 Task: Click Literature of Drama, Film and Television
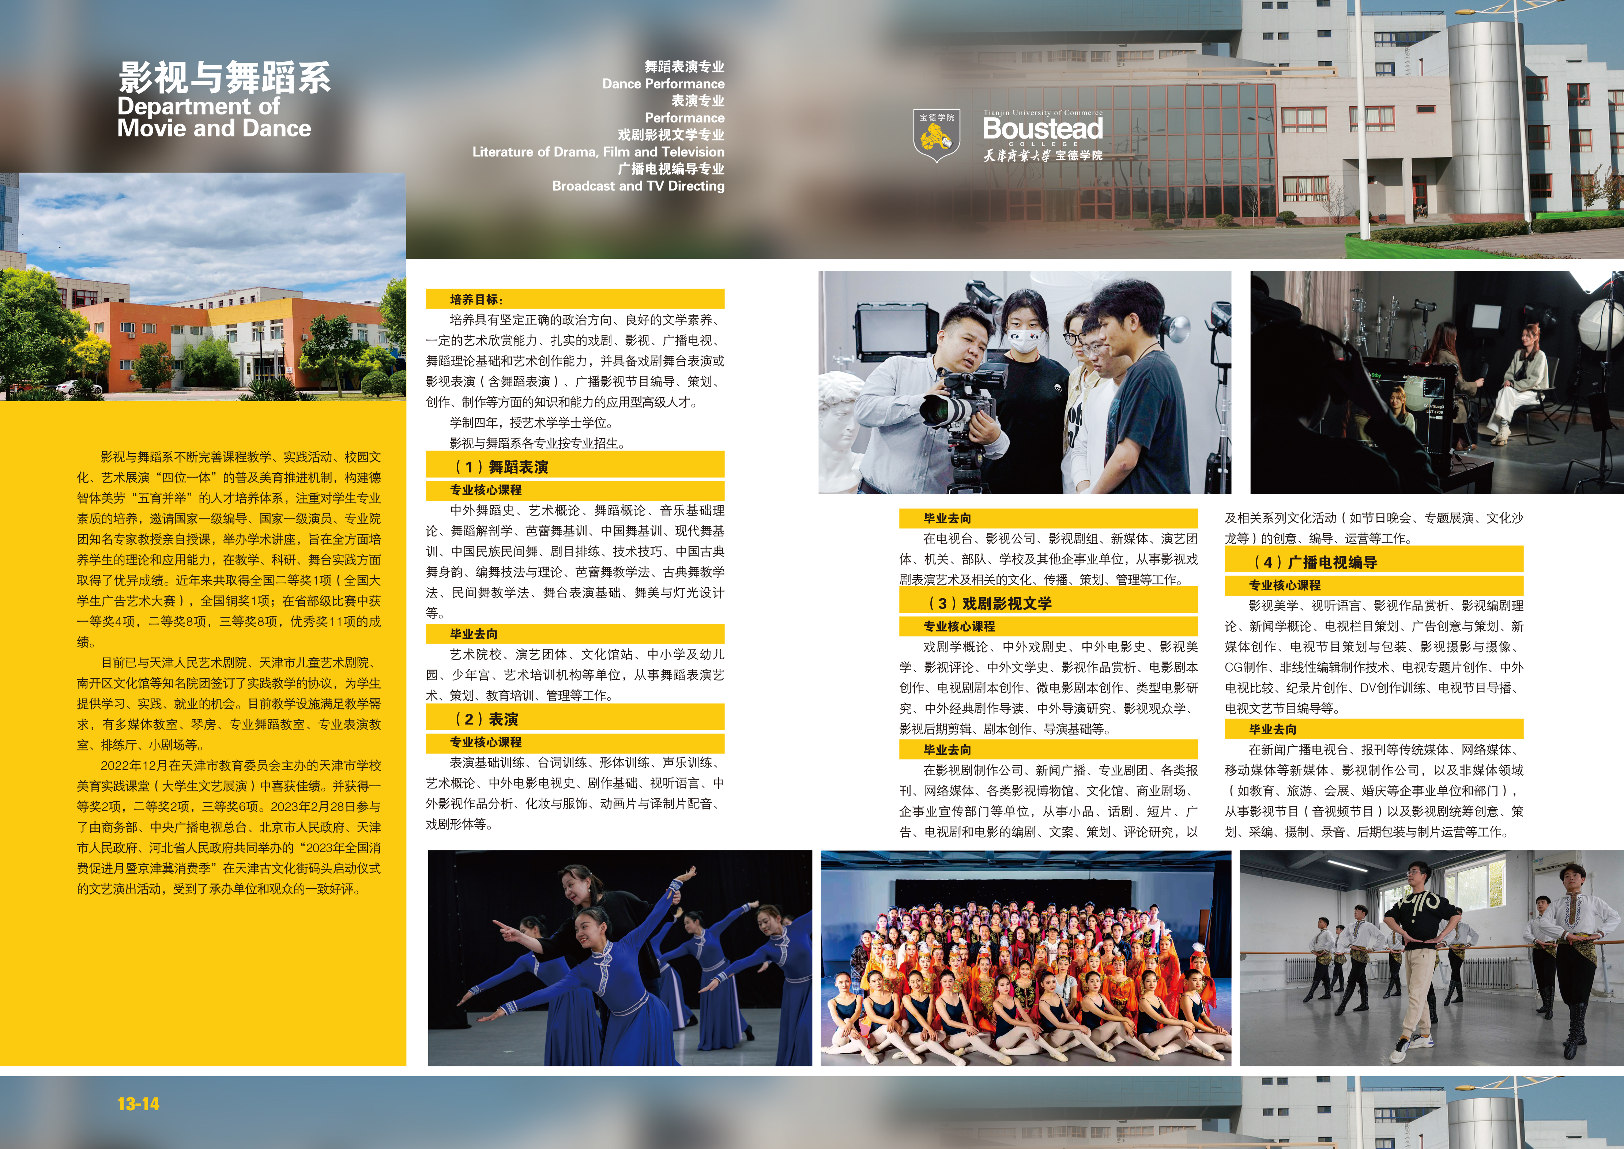click(x=598, y=151)
